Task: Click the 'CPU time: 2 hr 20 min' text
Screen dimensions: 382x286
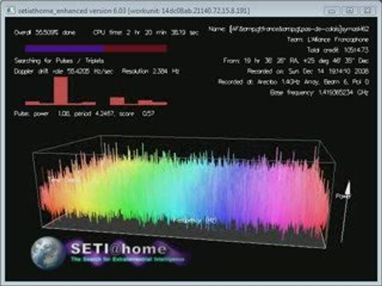Action: coord(146,33)
